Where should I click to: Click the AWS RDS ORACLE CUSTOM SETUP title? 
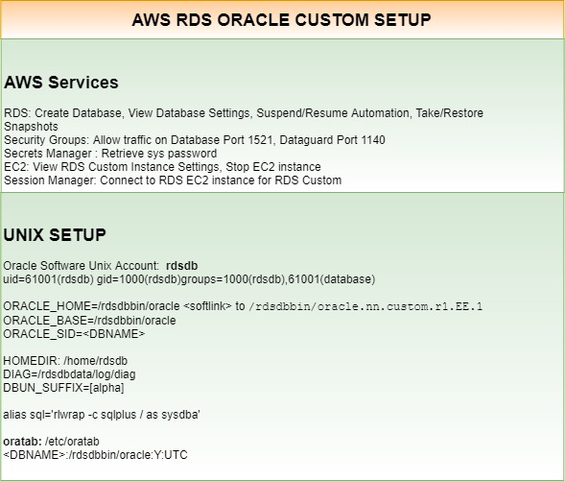[x=281, y=19]
